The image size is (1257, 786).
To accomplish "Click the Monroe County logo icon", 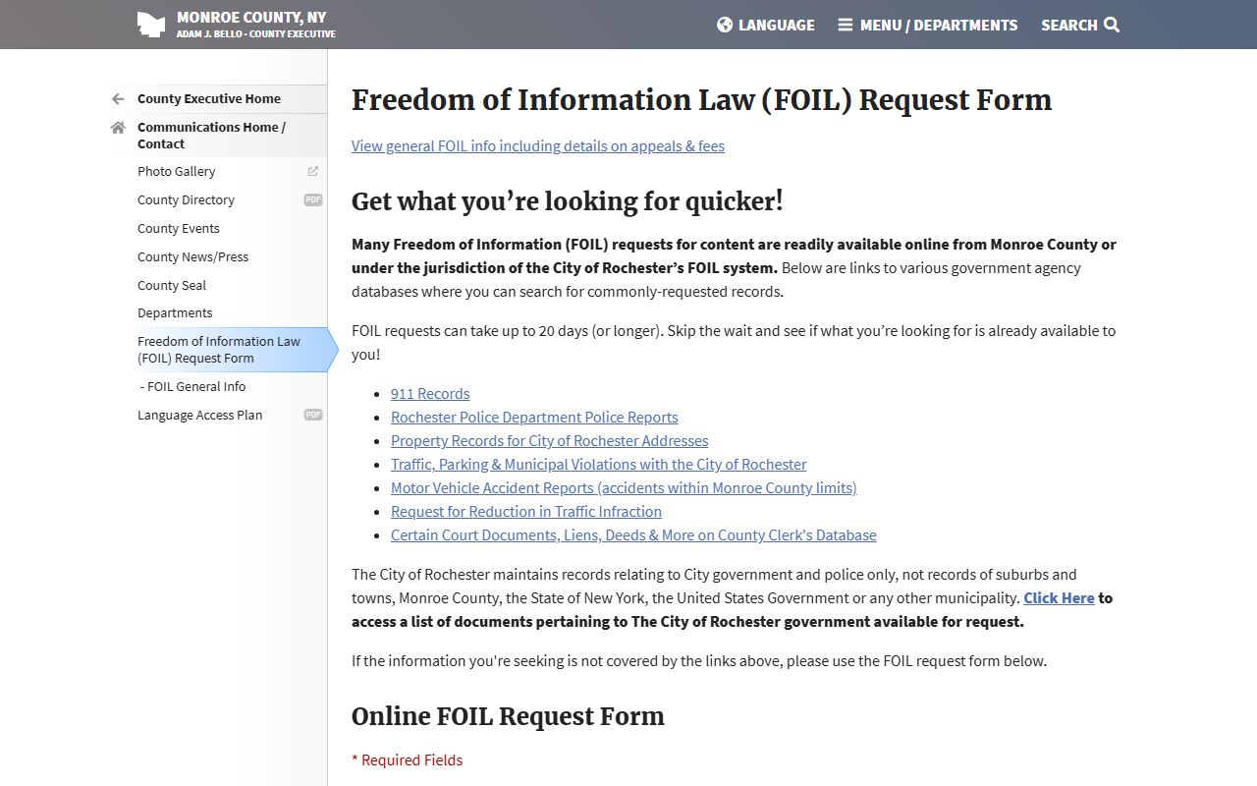I will tap(150, 25).
